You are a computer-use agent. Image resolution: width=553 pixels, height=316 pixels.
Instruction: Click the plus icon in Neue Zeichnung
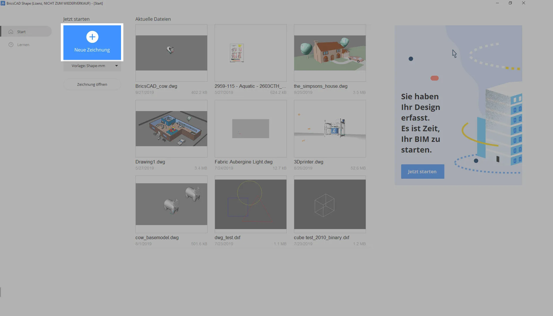point(92,37)
